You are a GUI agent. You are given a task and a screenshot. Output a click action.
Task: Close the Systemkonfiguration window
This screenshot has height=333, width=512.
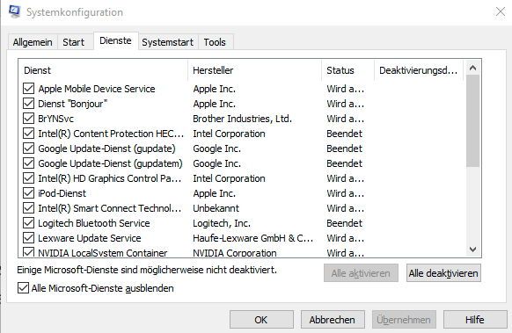click(501, 11)
